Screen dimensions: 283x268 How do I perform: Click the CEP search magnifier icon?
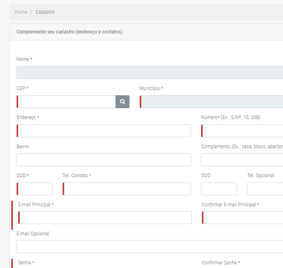coord(122,102)
